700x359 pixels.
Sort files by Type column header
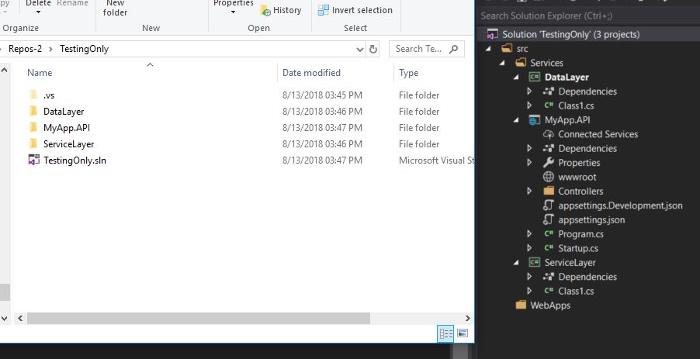408,73
